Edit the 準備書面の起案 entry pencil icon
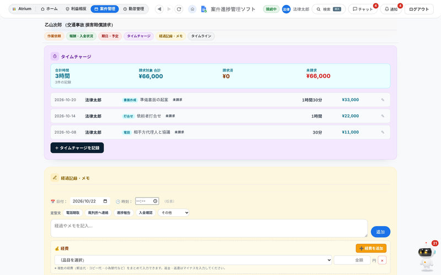Viewport: 441px width, 275px height. 383,100
